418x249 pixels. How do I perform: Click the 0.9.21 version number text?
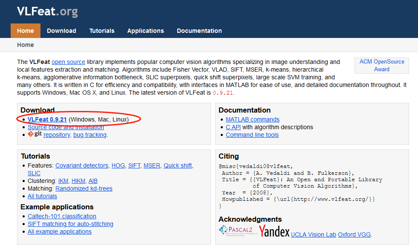(223, 93)
